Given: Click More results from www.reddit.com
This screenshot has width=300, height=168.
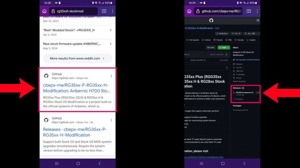Looking at the screenshot, I should 77,58.
